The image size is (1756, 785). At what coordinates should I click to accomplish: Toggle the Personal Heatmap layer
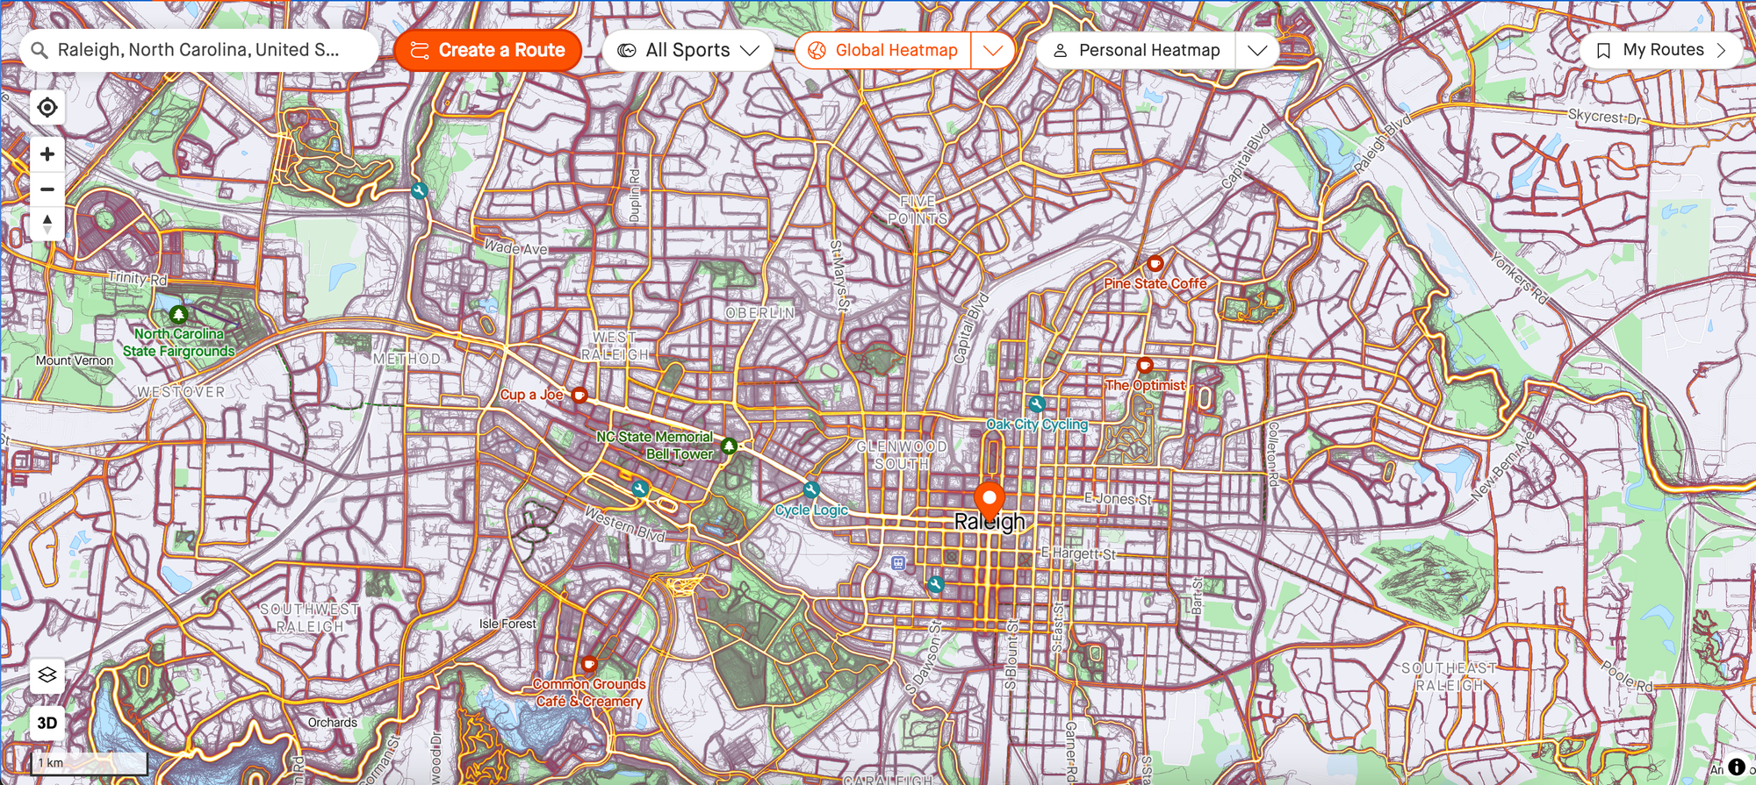tap(1136, 50)
